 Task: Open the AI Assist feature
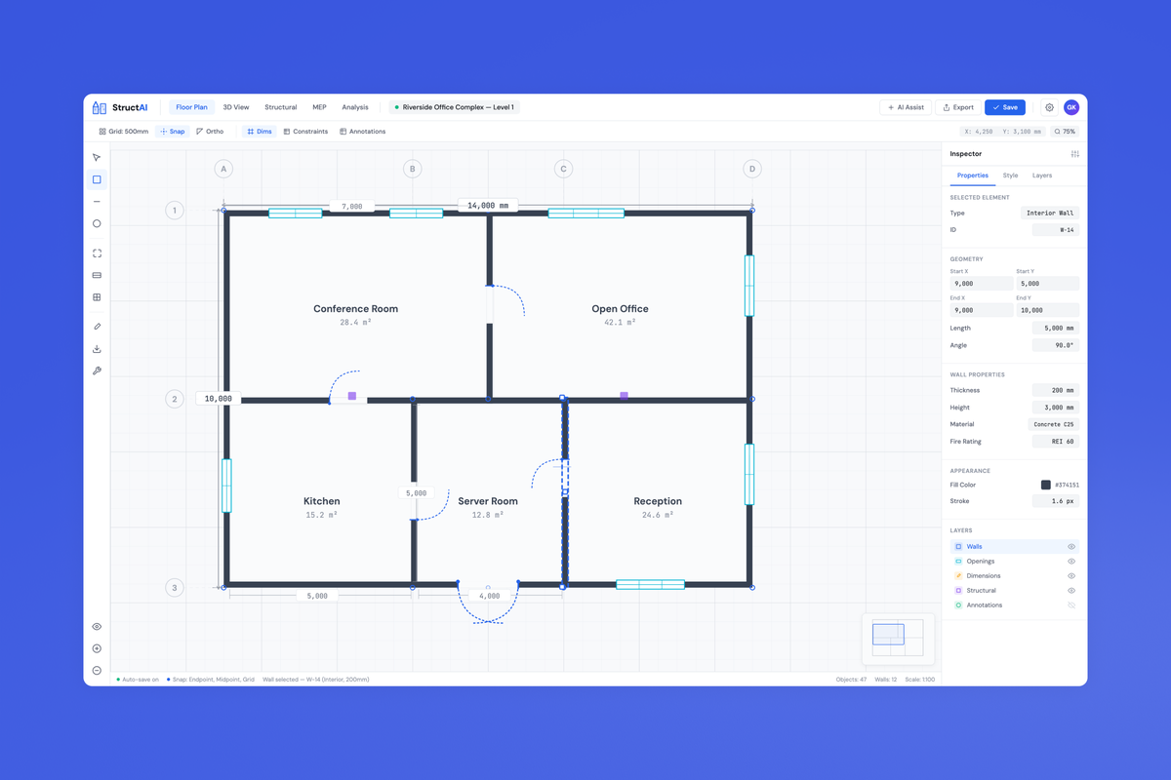coord(905,107)
